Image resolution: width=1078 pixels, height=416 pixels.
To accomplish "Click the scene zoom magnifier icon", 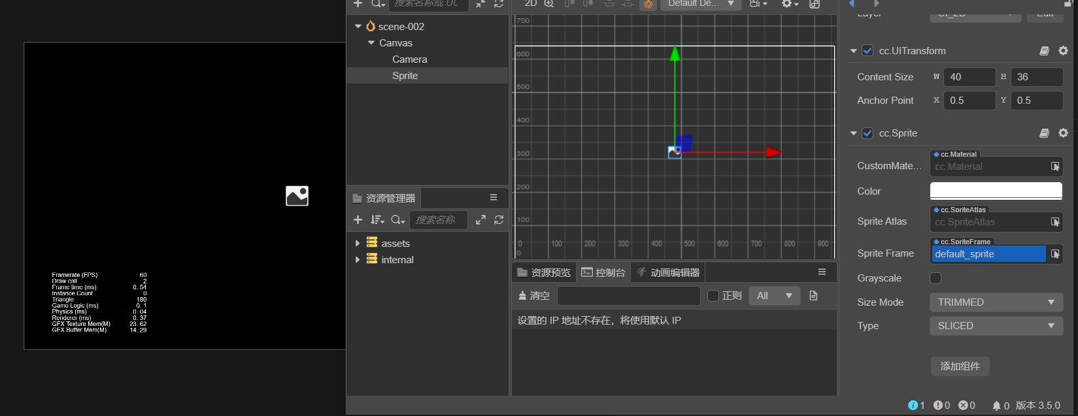I will click(549, 4).
